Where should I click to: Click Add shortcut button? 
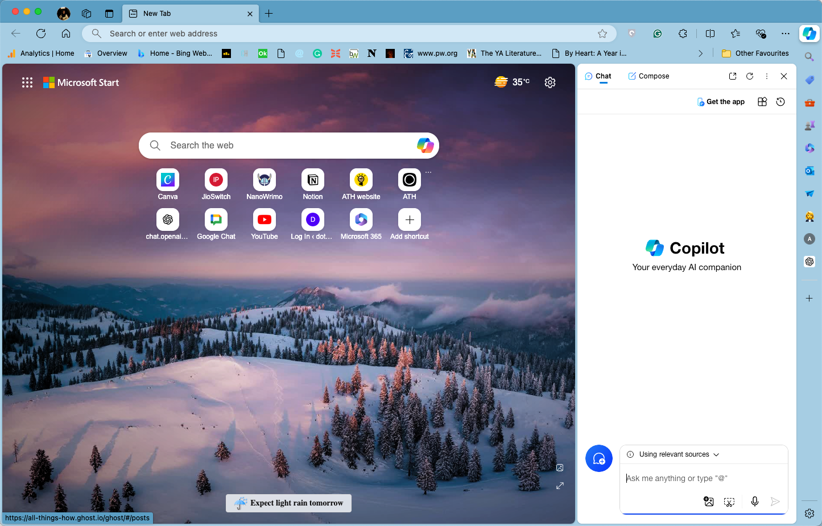(x=410, y=225)
